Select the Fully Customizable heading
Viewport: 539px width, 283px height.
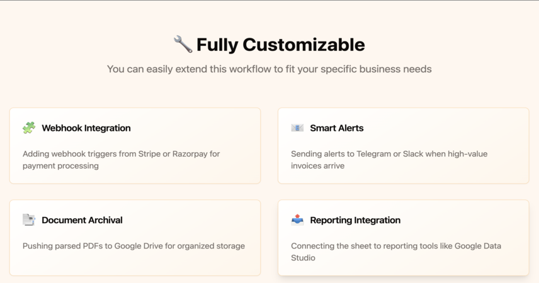click(280, 45)
